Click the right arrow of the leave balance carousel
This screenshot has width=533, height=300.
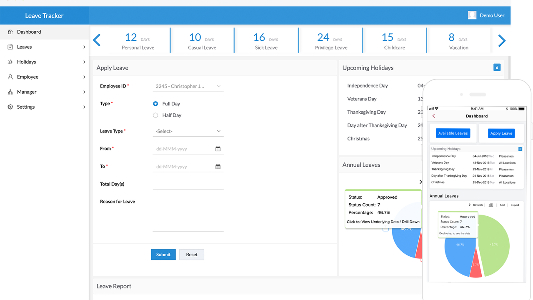coord(502,40)
